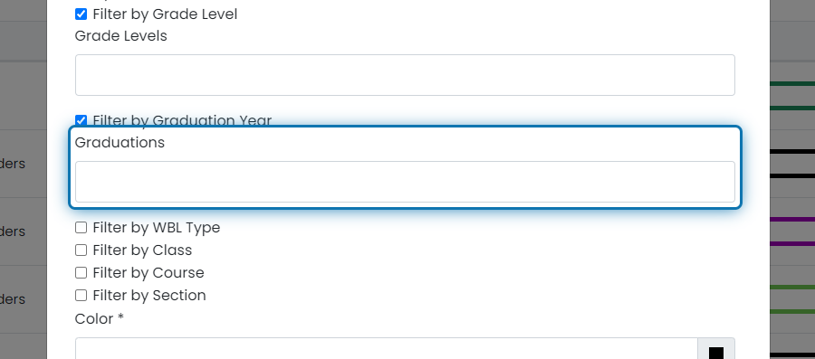Screen dimensions: 815x359
Task: Click the Filter by Graduation Year label text
Action: pos(182,121)
